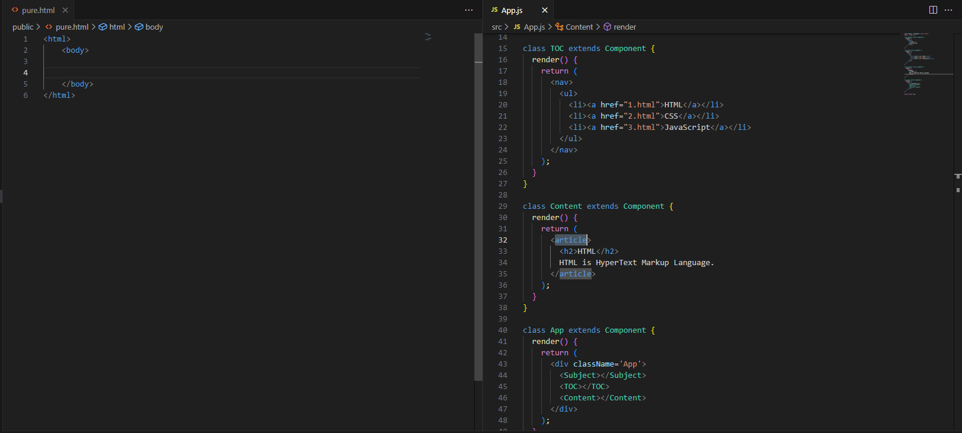Expand the public folder breadcrumb

(x=23, y=27)
